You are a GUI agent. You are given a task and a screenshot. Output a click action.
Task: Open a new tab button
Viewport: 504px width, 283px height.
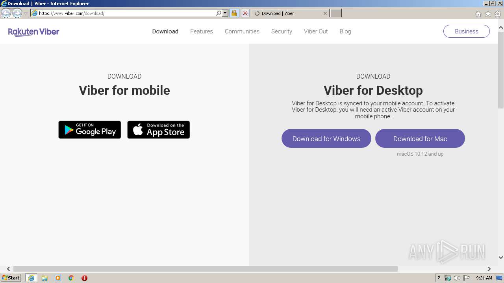335,13
